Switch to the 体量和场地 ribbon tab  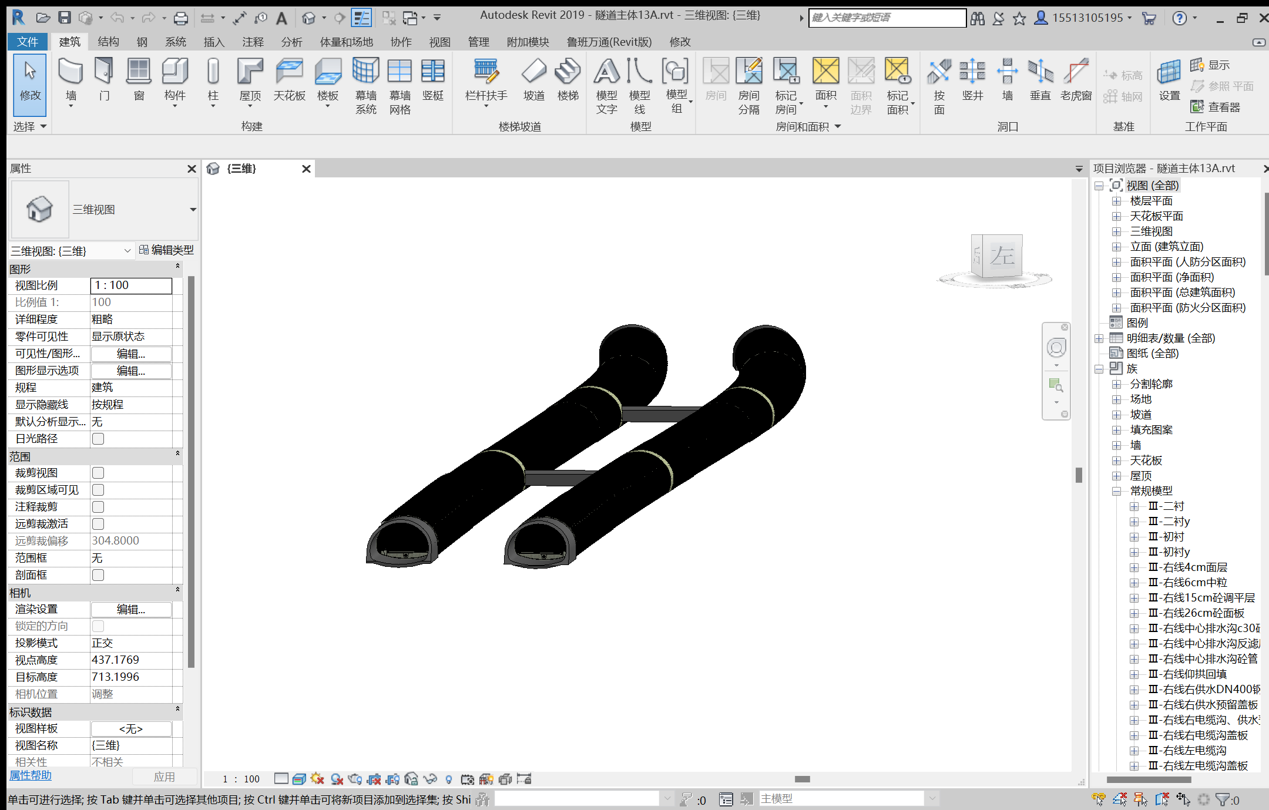[346, 42]
